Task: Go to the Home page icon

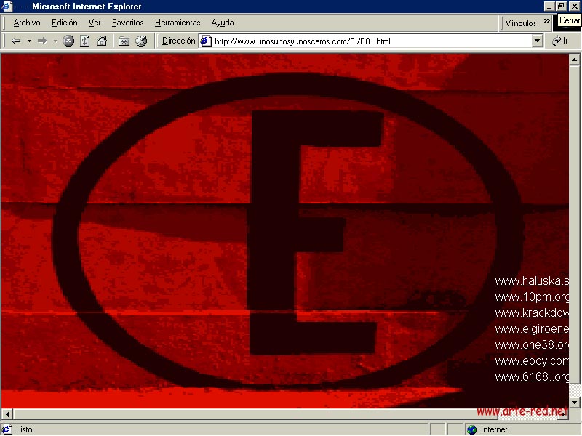Action: [x=102, y=41]
